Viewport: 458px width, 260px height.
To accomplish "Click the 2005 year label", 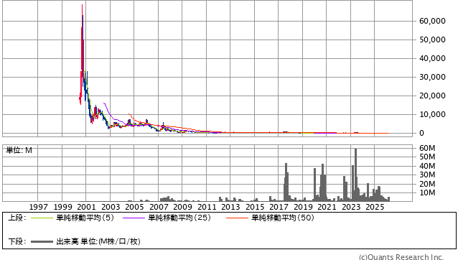I will coord(134,207).
